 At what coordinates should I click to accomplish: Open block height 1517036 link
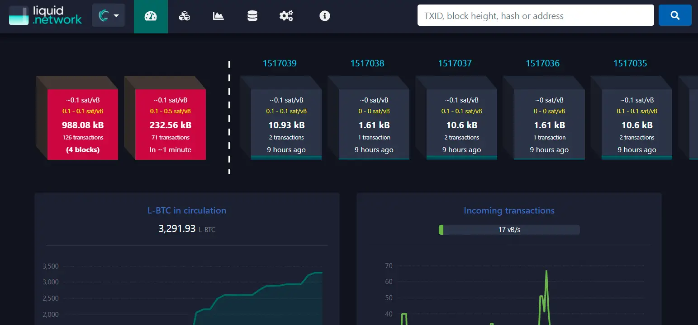click(542, 64)
